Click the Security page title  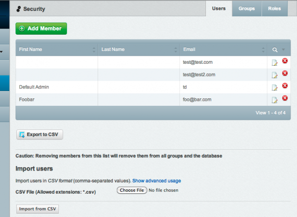[x=34, y=9]
